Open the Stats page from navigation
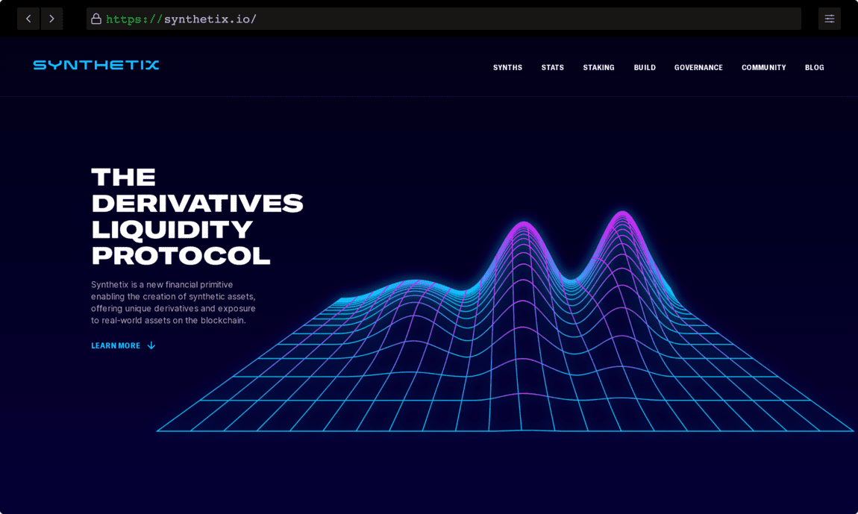Image resolution: width=858 pixels, height=514 pixels. coord(552,67)
